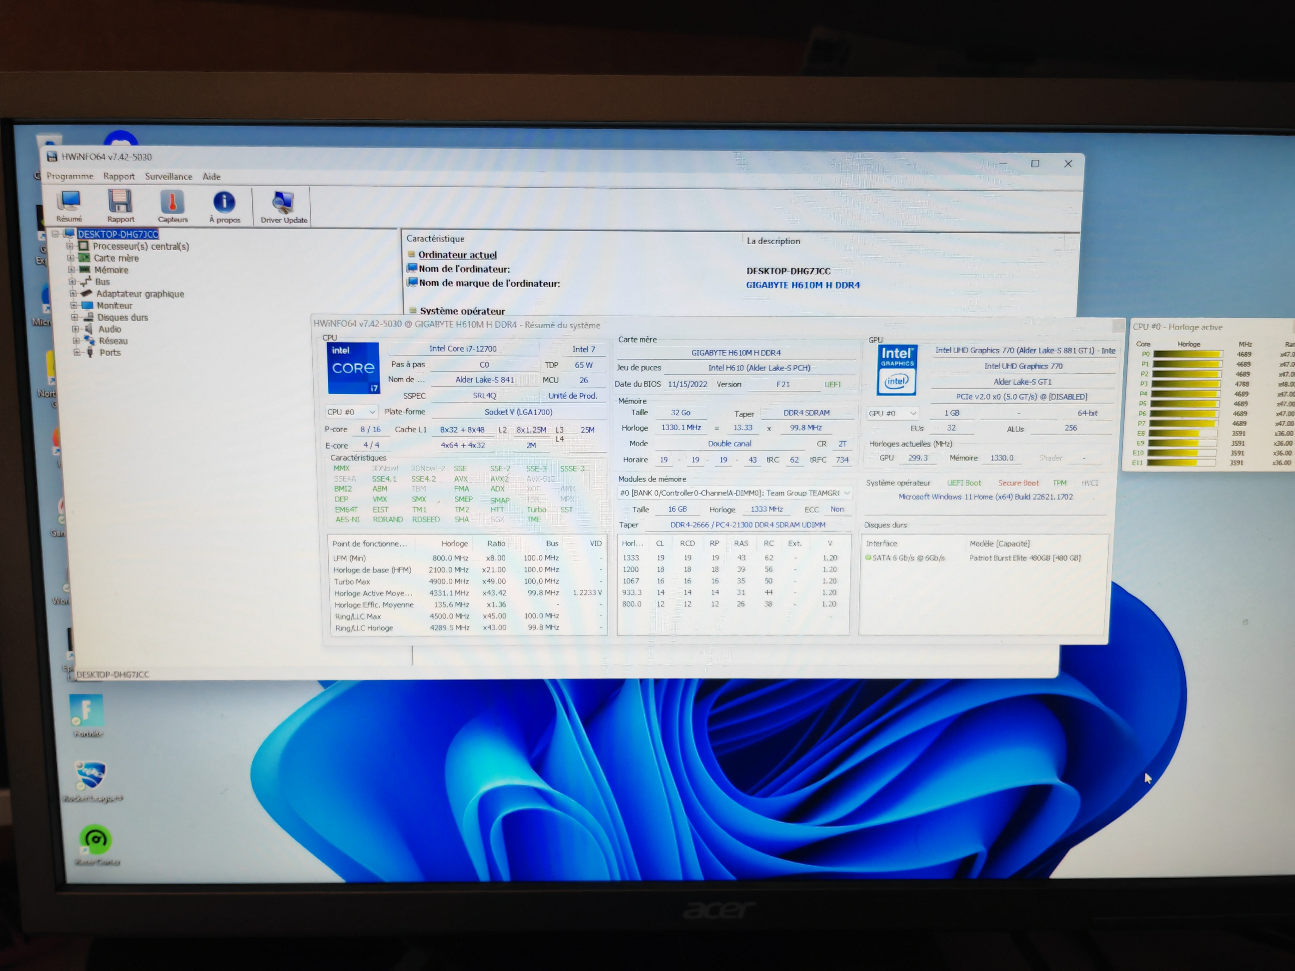
Task: Click the LFM (Min) operating point row
Action: click(x=467, y=558)
